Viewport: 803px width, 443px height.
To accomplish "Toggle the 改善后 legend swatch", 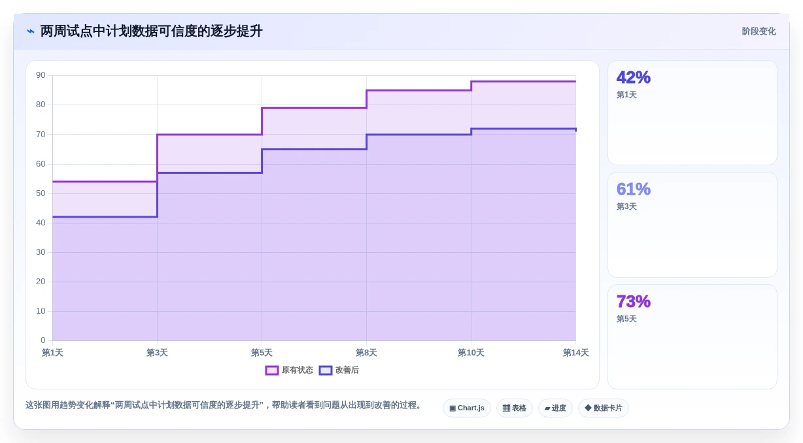I will pyautogui.click(x=326, y=370).
